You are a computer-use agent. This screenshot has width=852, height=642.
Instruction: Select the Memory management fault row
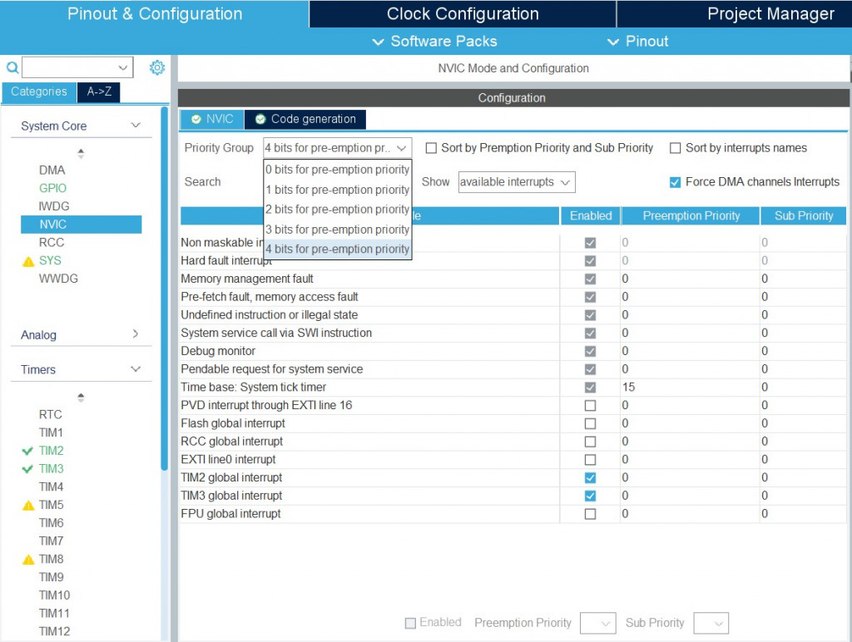tap(513, 279)
